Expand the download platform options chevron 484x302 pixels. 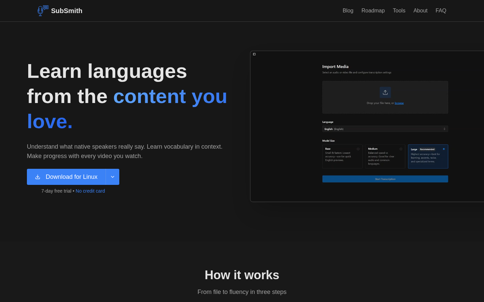(x=113, y=177)
